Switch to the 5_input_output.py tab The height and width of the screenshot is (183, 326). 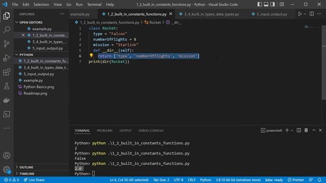[271, 14]
